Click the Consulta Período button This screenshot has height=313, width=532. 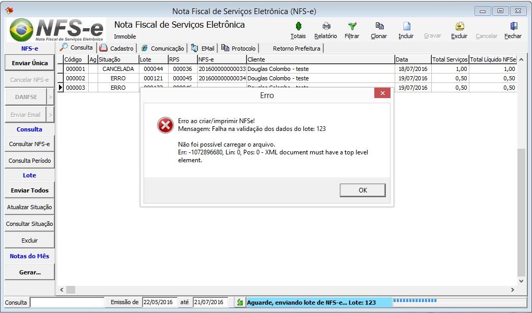30,161
